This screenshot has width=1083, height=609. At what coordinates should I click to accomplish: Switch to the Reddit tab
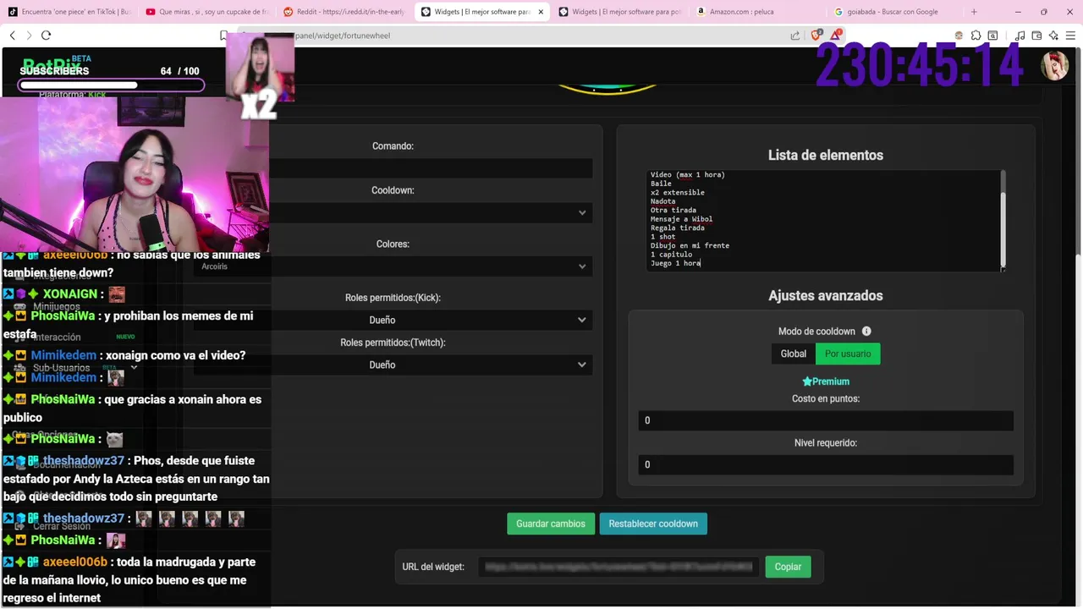click(x=345, y=12)
